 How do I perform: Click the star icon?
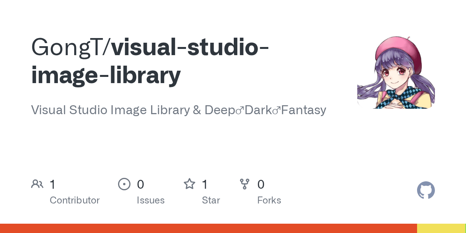190,184
